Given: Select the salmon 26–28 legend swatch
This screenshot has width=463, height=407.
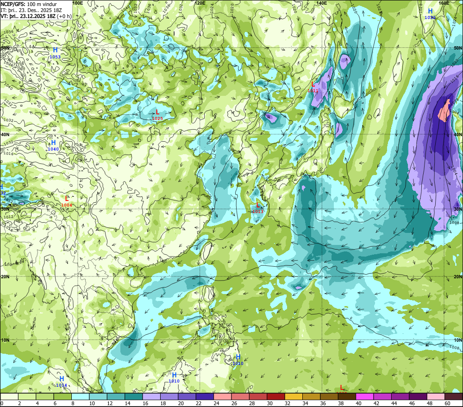Looking at the screenshot, I should [240, 397].
